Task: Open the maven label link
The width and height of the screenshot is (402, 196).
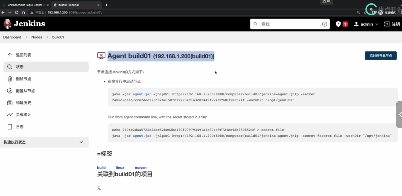Action: tap(141, 168)
